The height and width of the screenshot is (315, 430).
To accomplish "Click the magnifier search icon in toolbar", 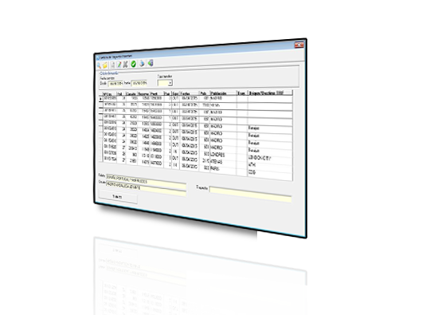I will tap(99, 66).
